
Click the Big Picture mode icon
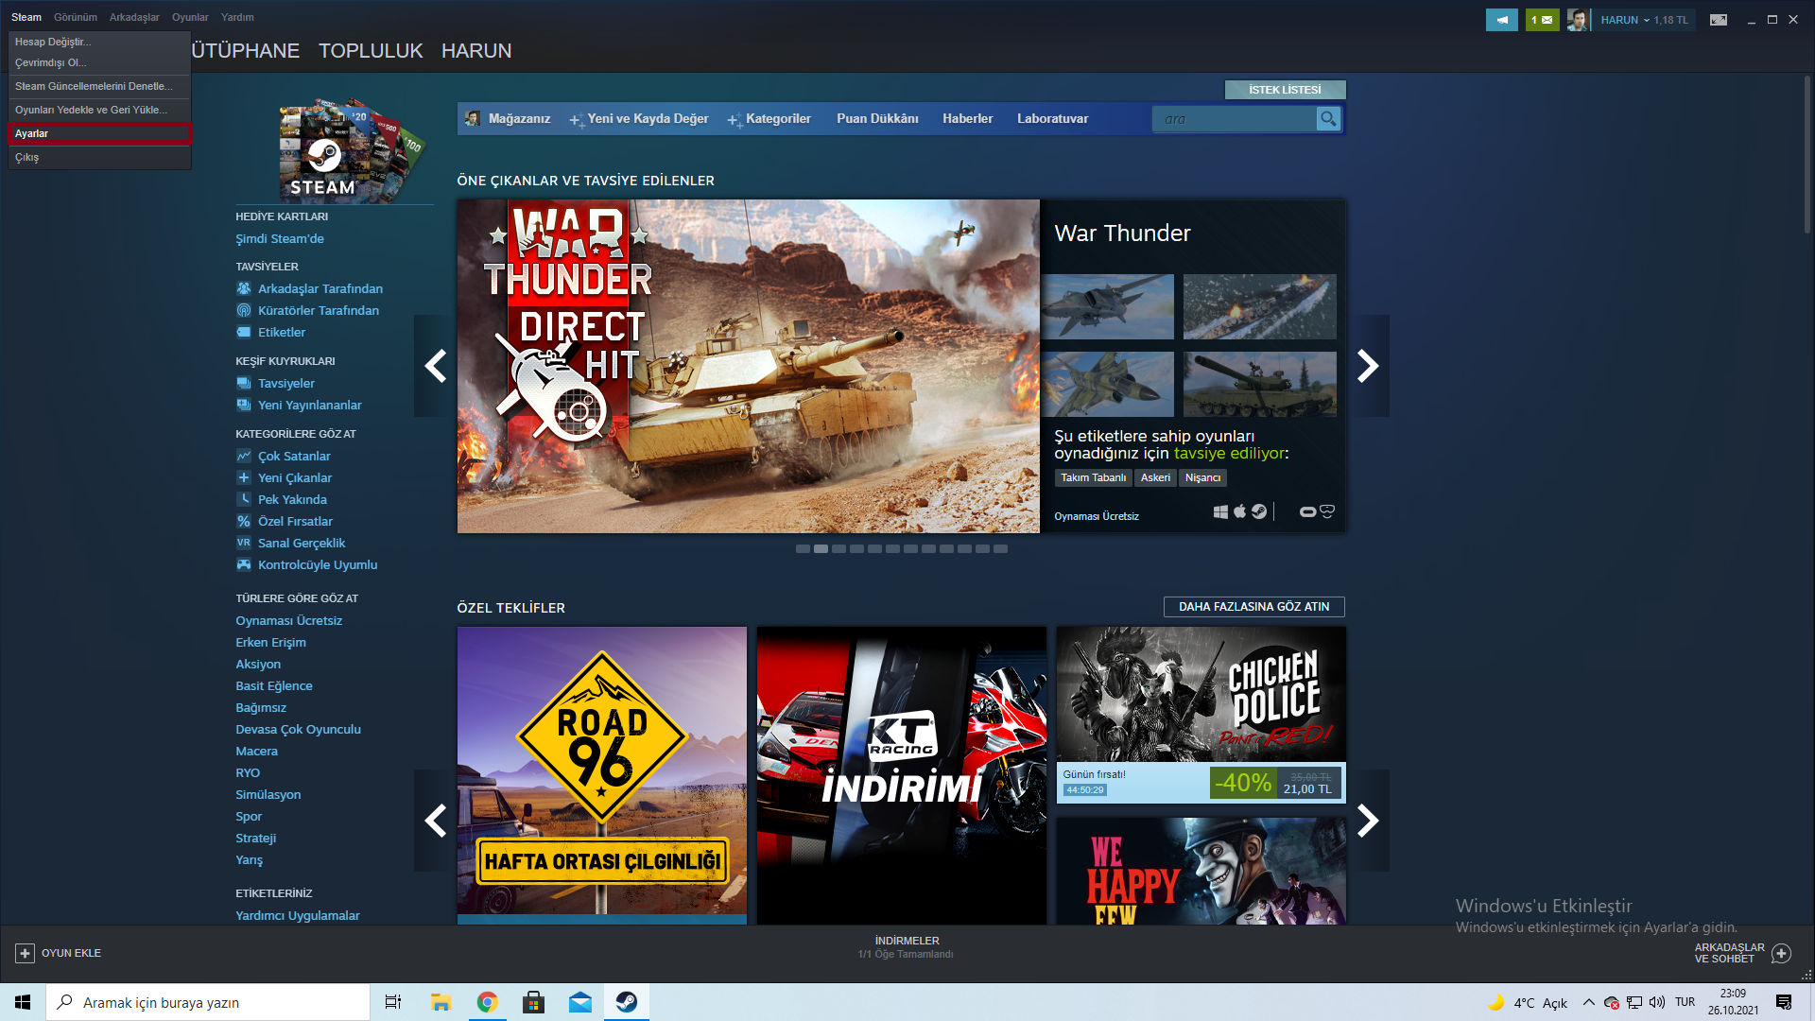click(1719, 20)
